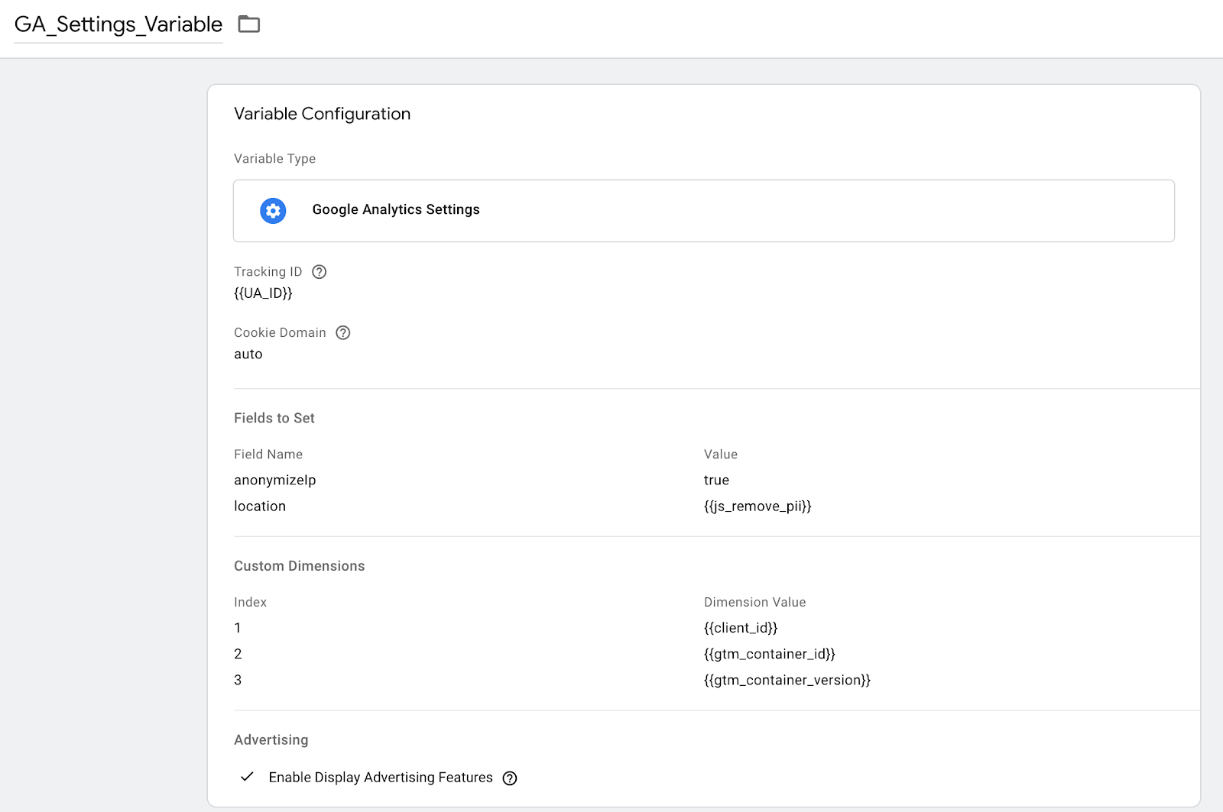This screenshot has width=1223, height=812.
Task: Click the {{gtm_container_id}} dimension value
Action: pyautogui.click(x=770, y=654)
